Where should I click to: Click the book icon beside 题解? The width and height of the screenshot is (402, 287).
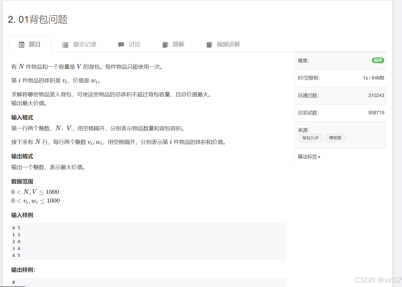(165, 44)
